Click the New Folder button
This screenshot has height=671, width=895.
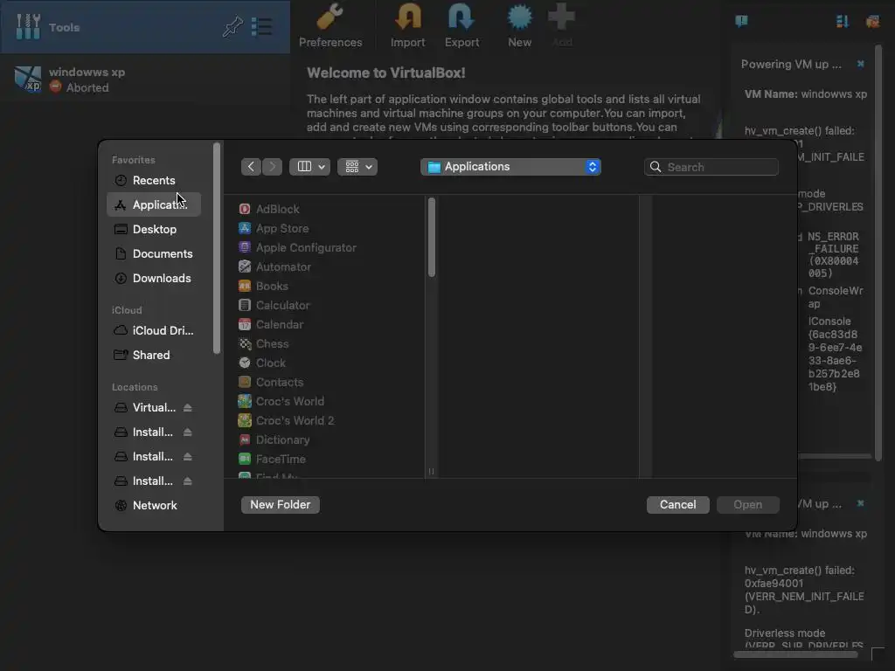[x=281, y=504]
